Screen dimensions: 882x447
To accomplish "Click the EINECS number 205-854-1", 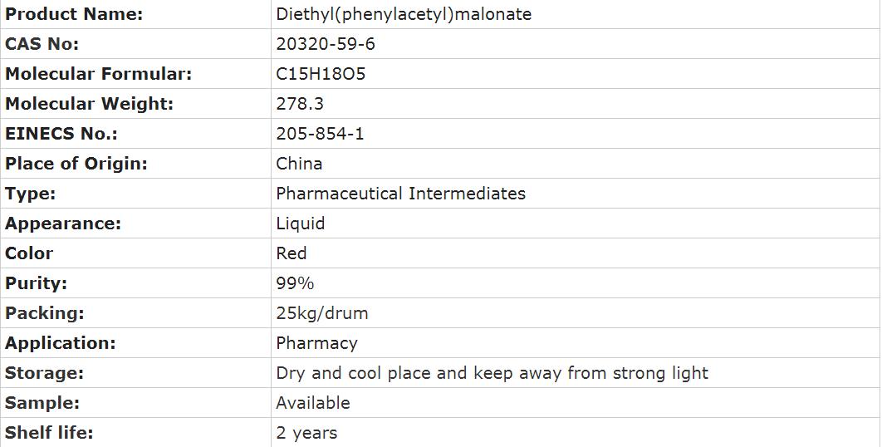I will tap(320, 134).
